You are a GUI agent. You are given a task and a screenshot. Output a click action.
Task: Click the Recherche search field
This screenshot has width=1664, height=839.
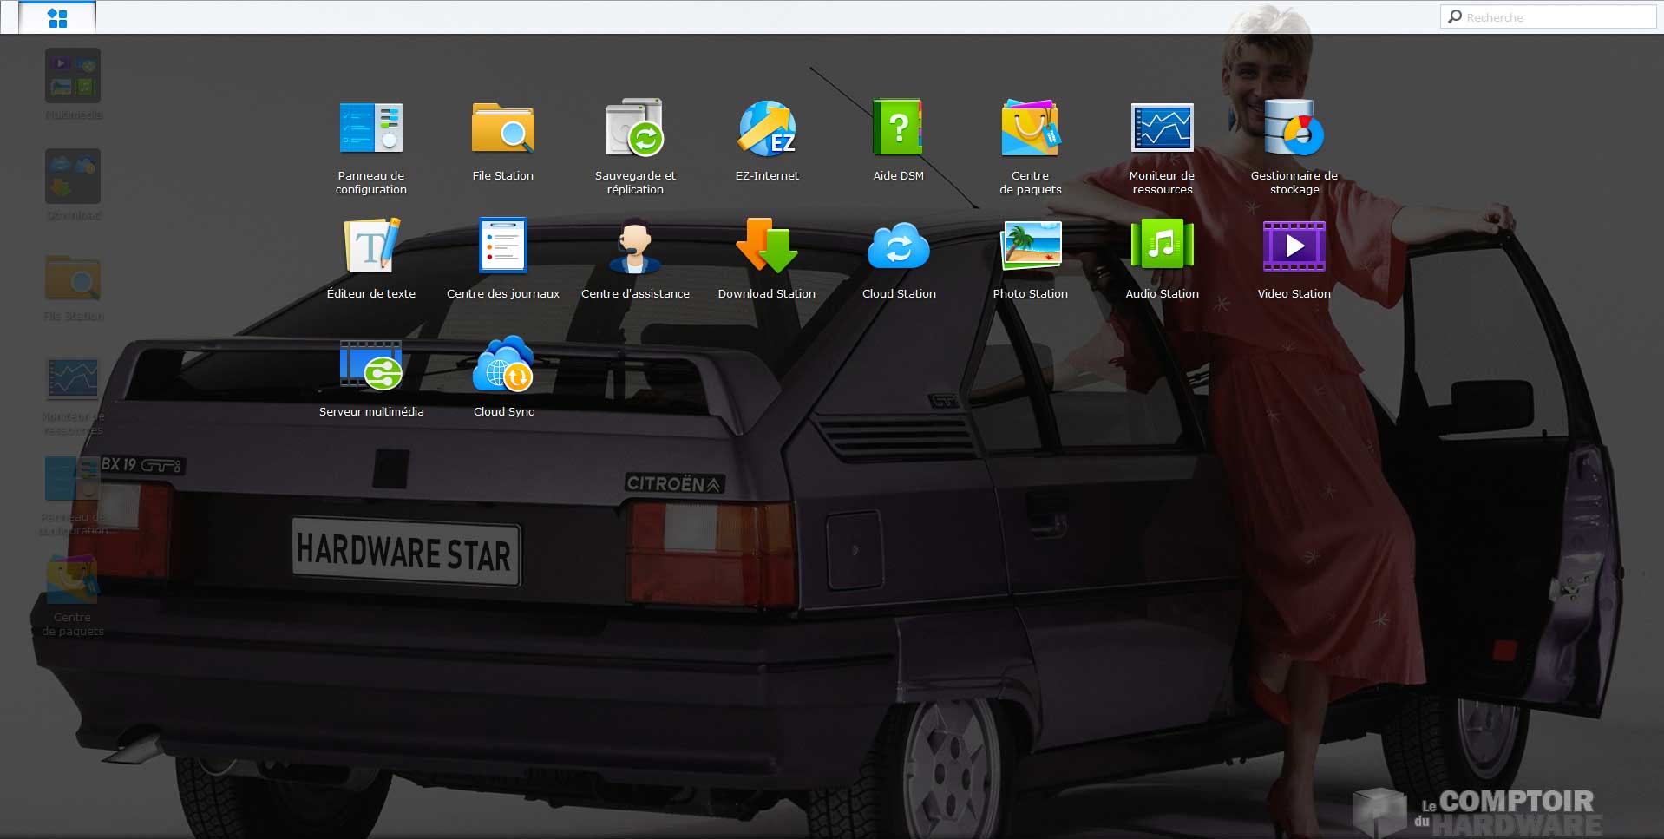click(1548, 17)
